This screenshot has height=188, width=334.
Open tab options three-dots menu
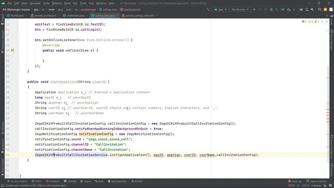tap(327, 16)
